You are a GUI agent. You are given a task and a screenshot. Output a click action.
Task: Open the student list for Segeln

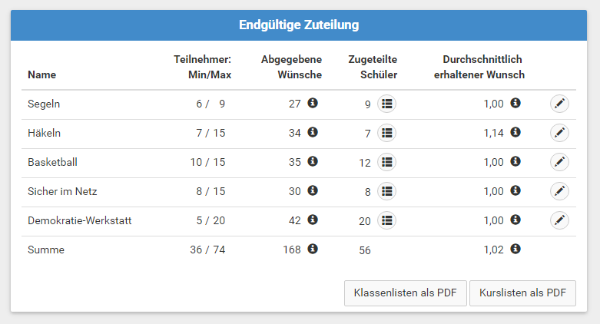387,104
